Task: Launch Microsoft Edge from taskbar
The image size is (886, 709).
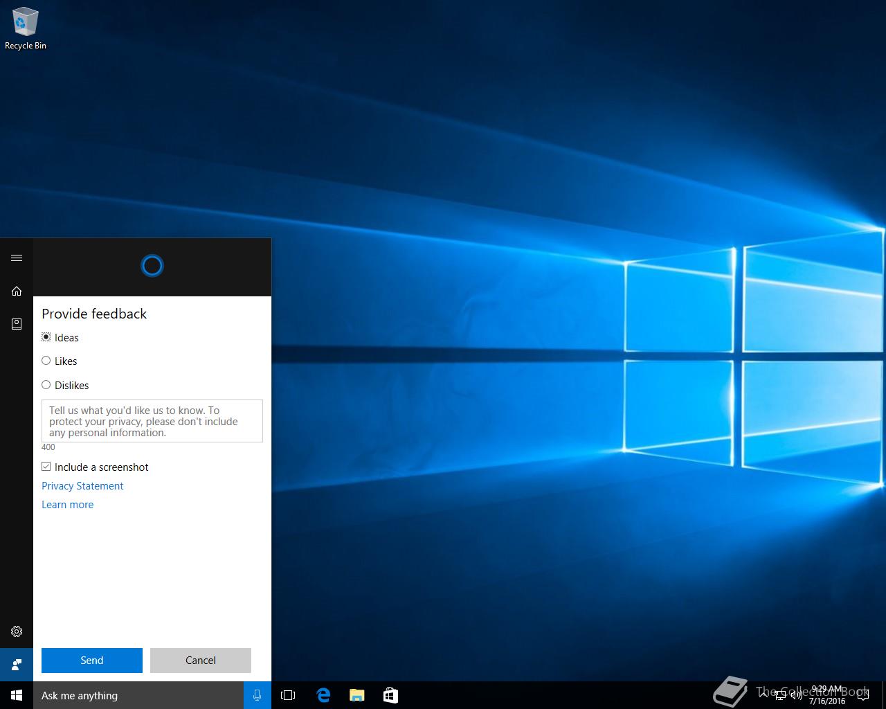Action: tap(323, 695)
